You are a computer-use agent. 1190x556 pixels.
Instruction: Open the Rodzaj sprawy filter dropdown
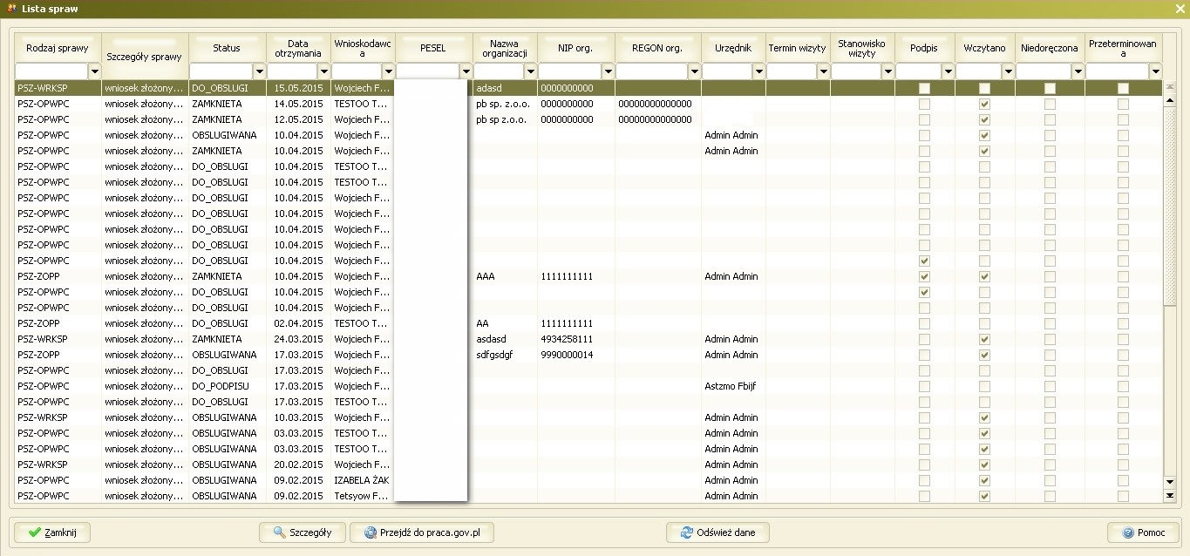tap(94, 71)
